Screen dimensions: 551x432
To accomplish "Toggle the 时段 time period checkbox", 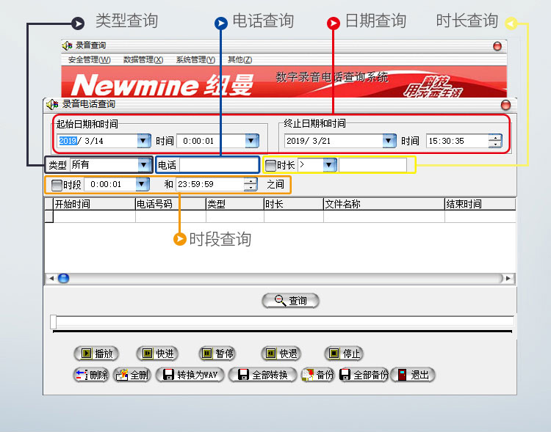I will pyautogui.click(x=57, y=185).
